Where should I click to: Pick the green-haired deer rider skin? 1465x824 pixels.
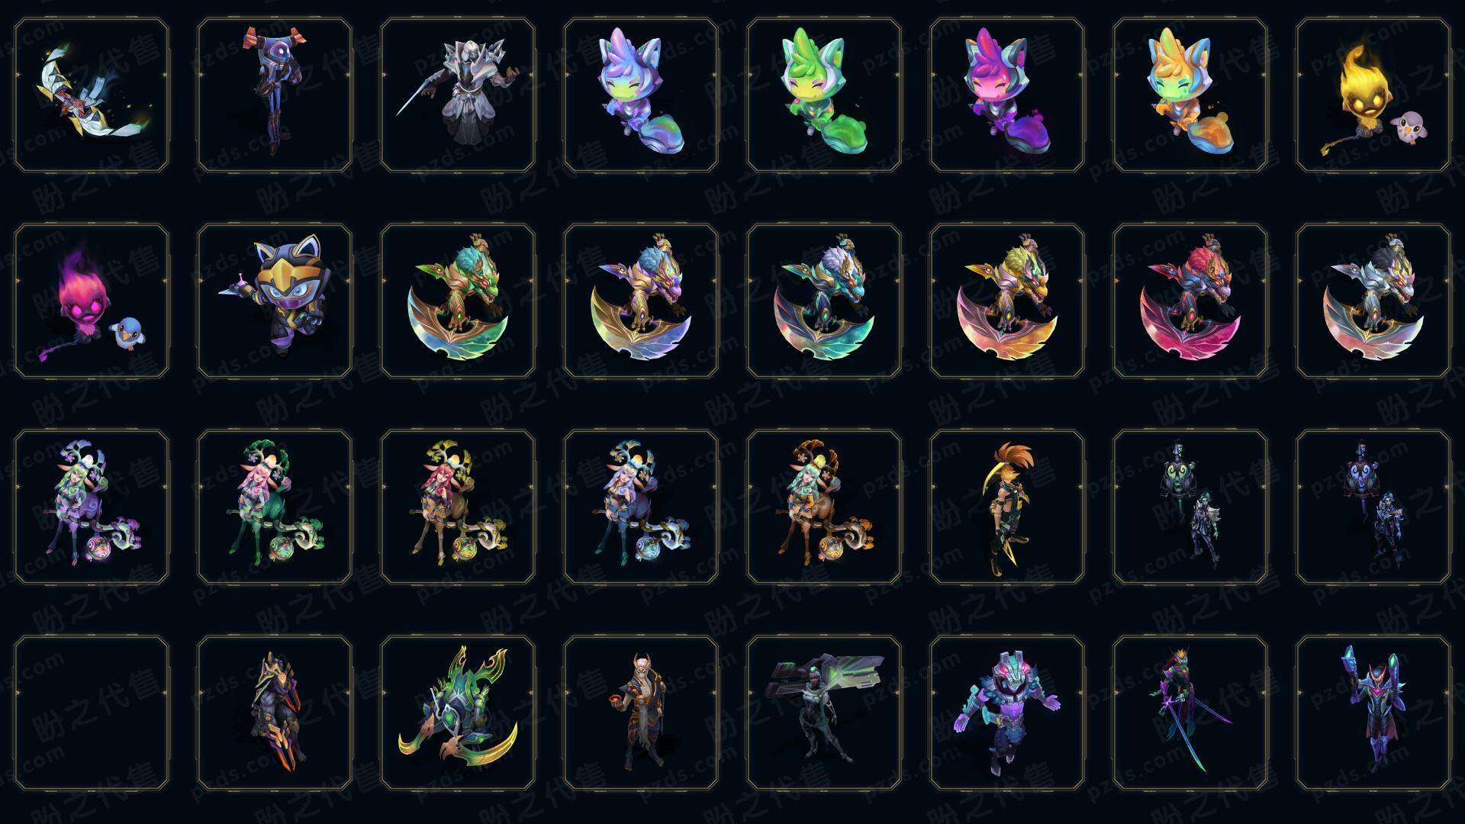(x=92, y=507)
